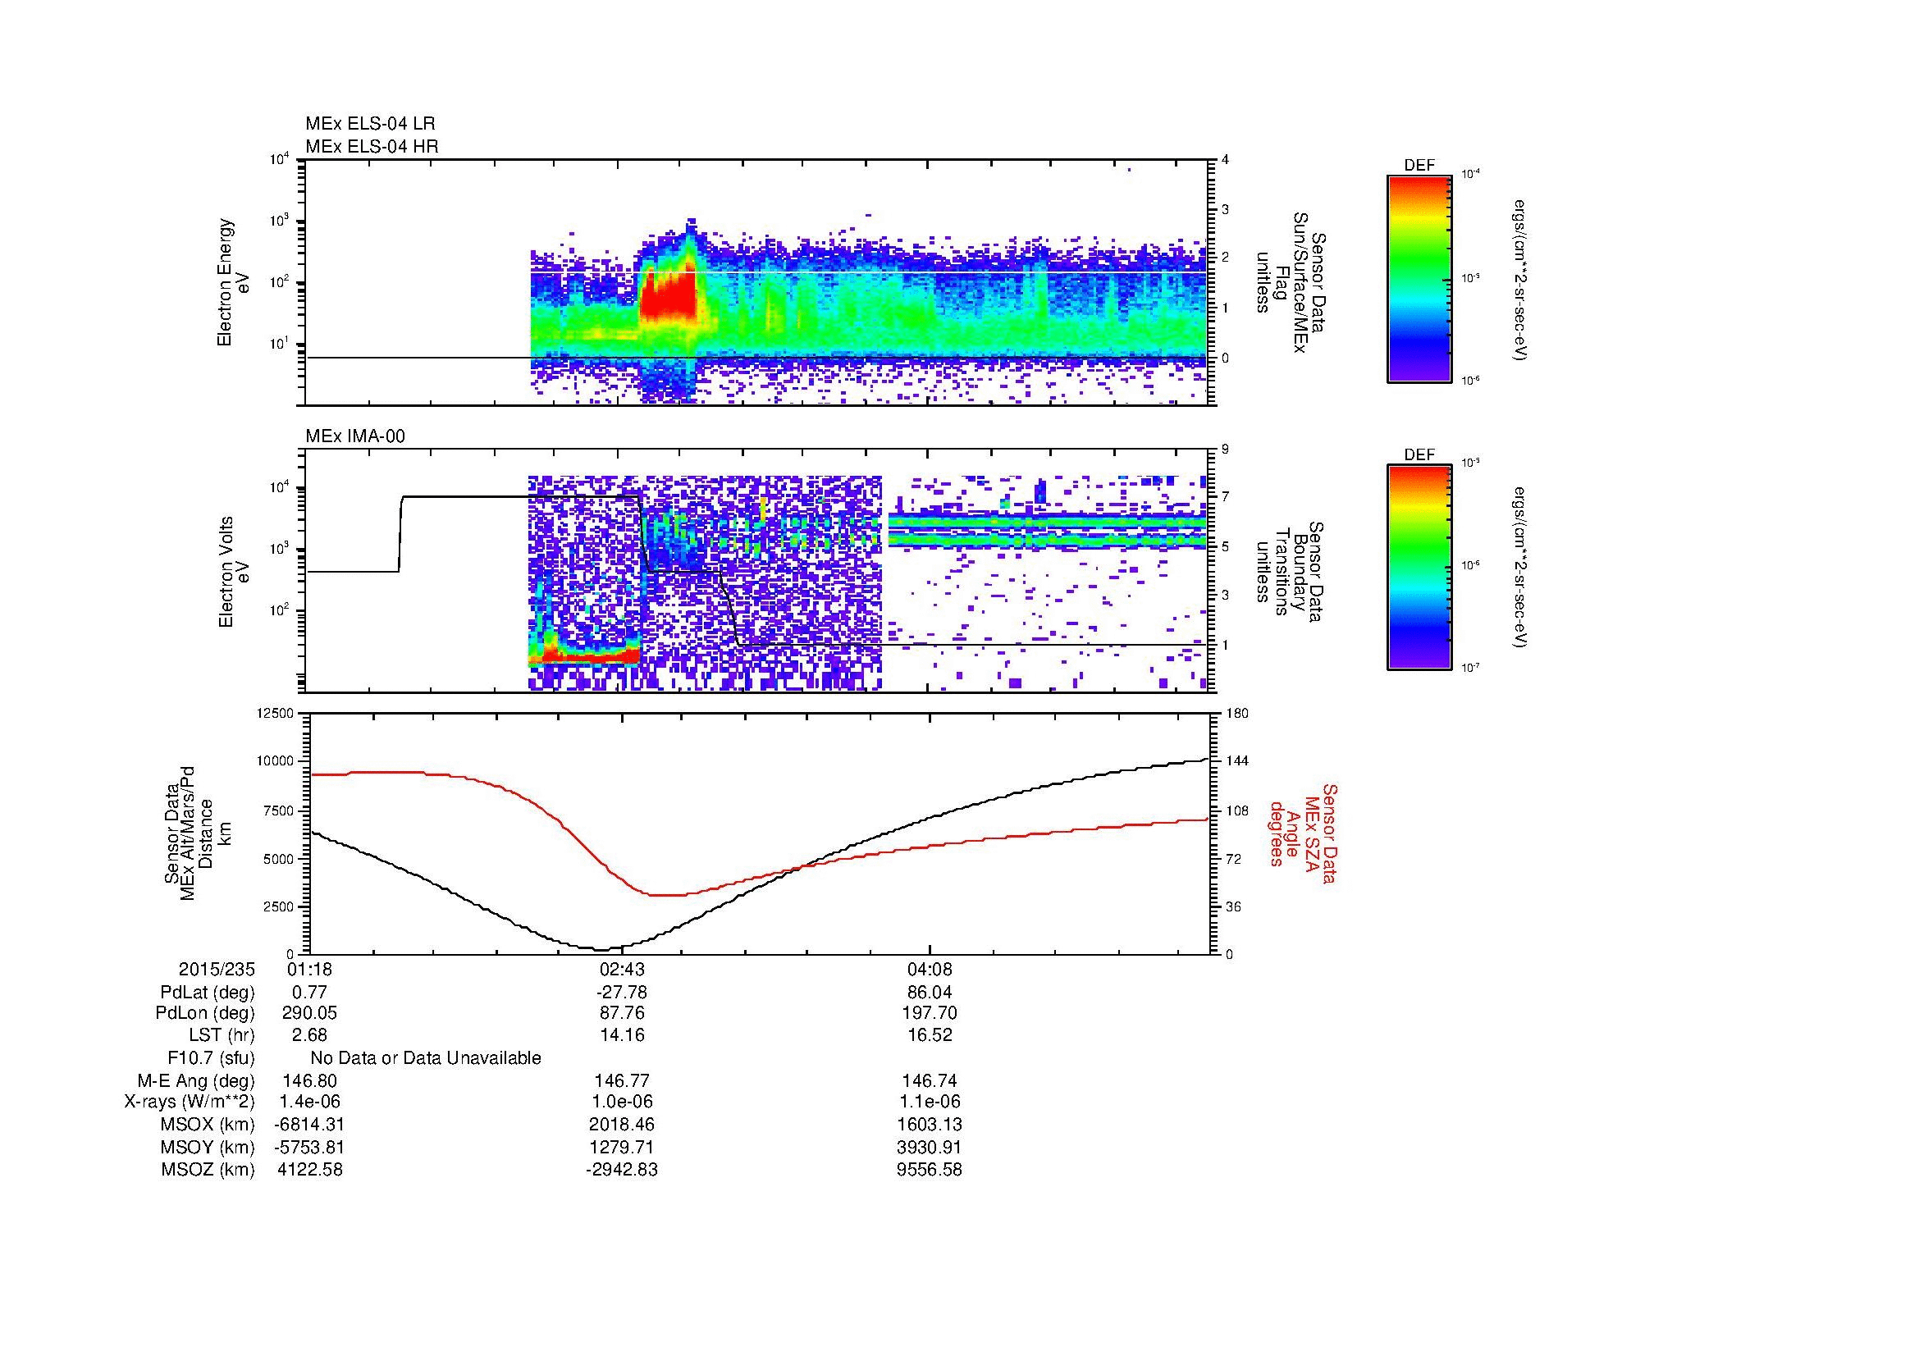Click the MSOZ value '9556.58'

pyautogui.click(x=930, y=1170)
